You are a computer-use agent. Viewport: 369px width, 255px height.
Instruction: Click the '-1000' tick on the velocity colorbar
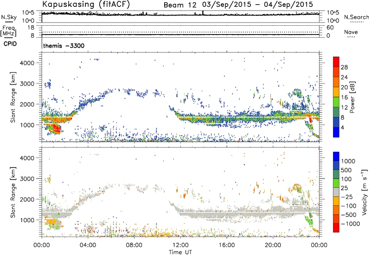click(x=350, y=224)
